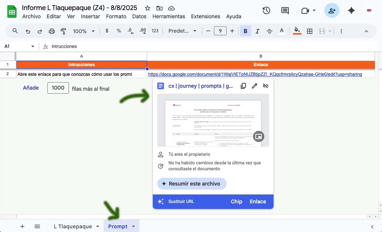Image resolution: width=382 pixels, height=232 pixels.
Task: Toggle strikethrough formatting
Action: (x=269, y=31)
